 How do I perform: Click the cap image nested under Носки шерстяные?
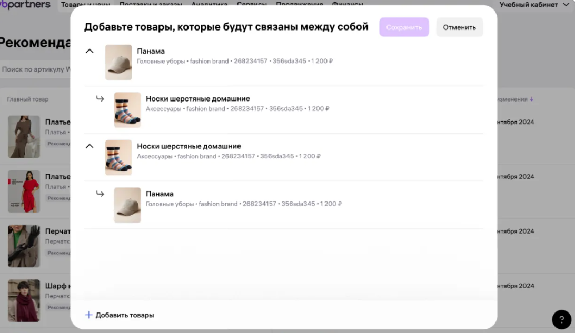(x=127, y=205)
